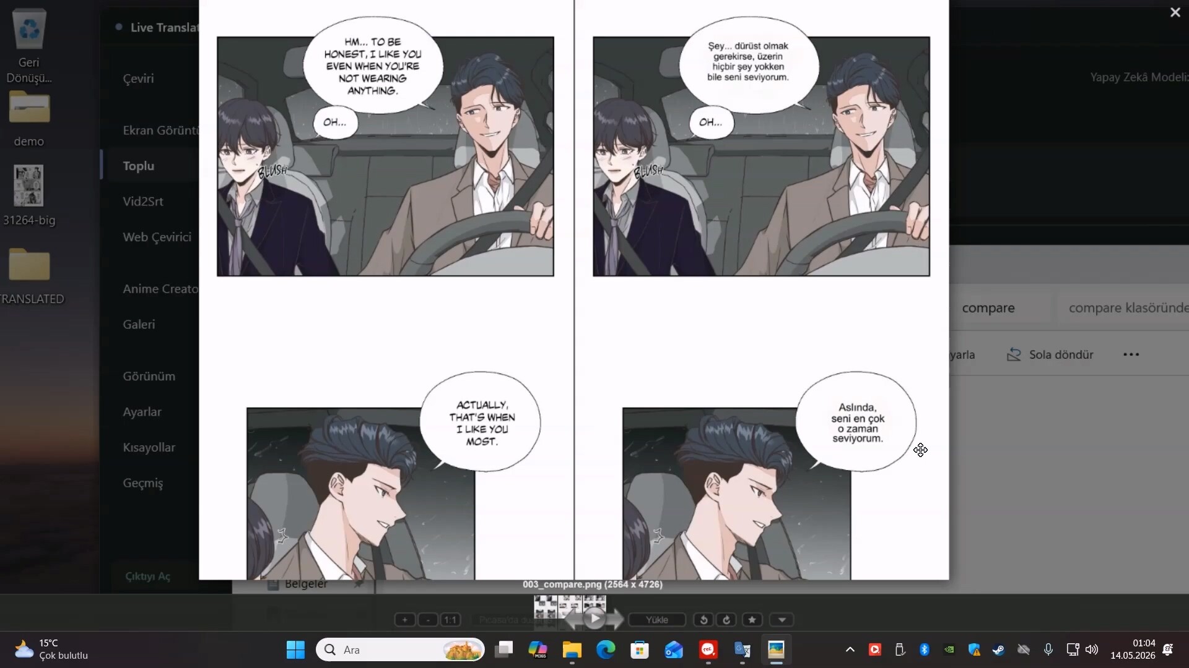Click the microphone tray icon
Screen dimensions: 1189x668
click(1048, 649)
